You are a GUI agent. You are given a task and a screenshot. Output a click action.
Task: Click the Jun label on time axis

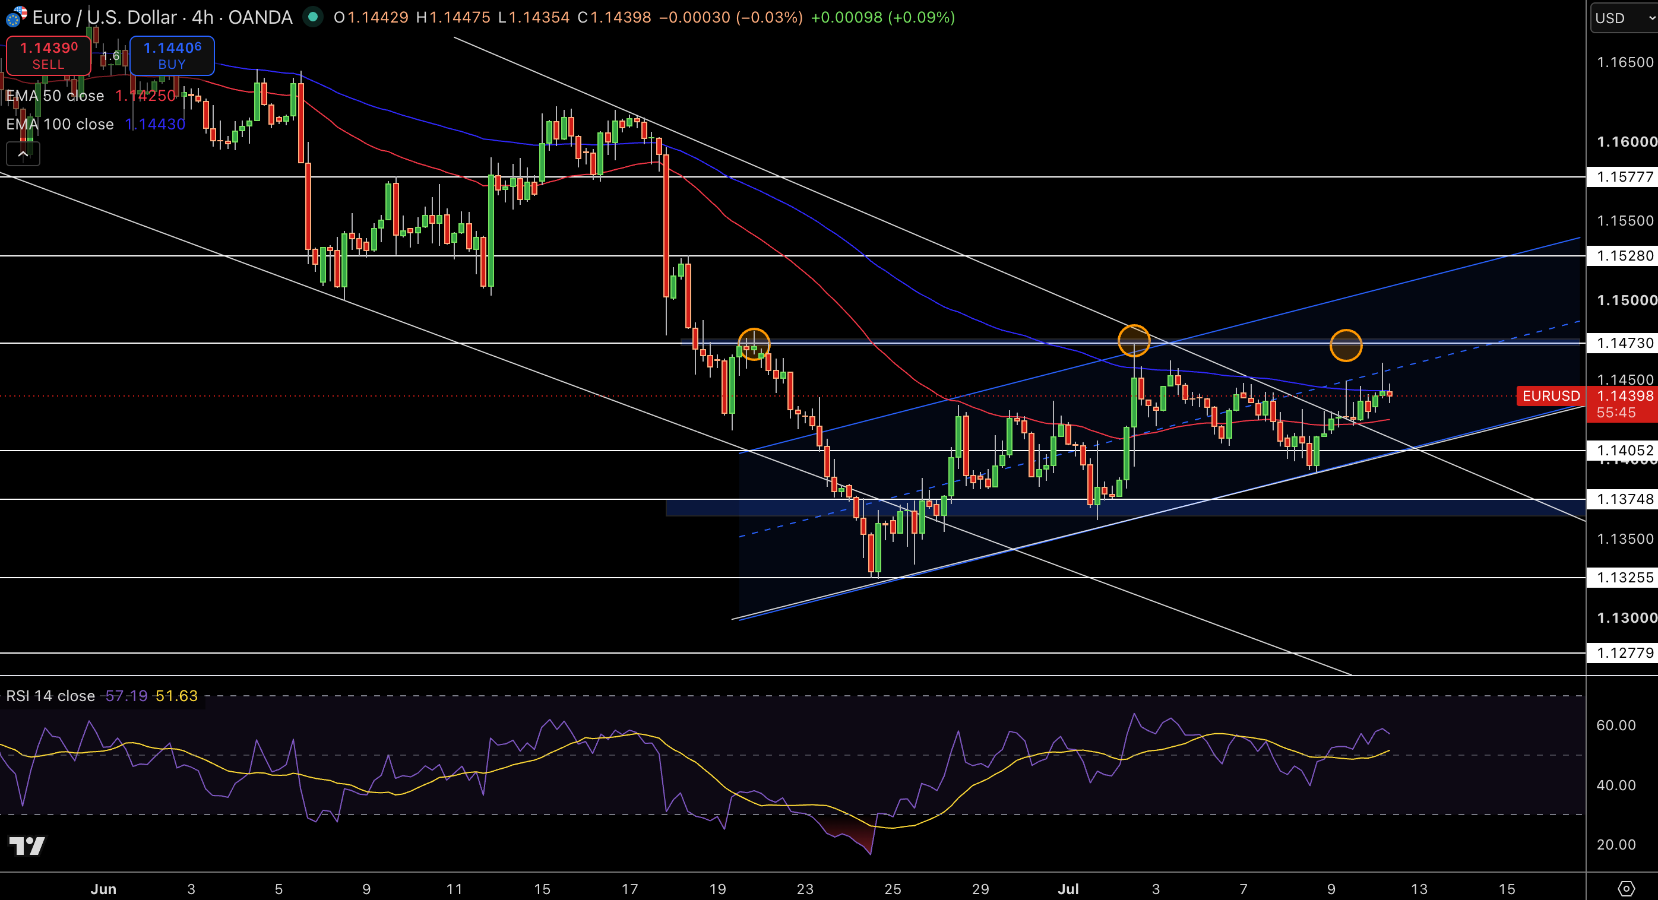103,889
